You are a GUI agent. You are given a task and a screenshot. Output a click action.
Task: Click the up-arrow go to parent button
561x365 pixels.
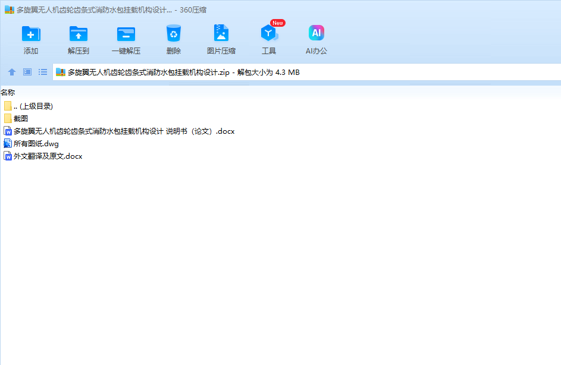[12, 72]
